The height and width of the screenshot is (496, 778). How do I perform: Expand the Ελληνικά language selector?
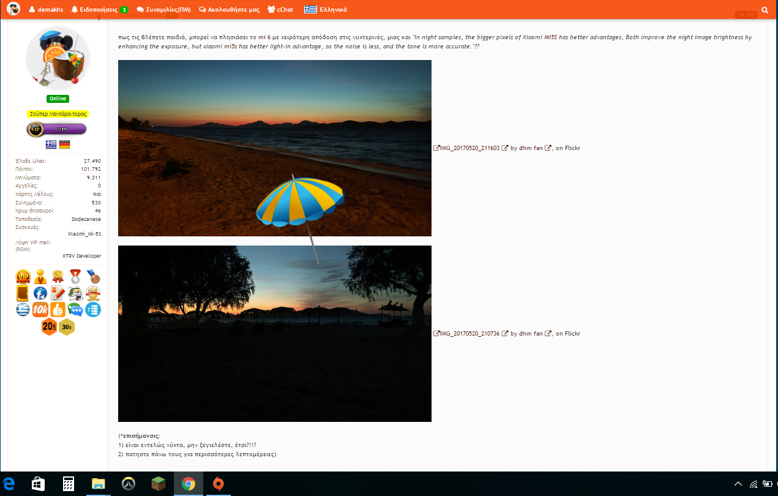pyautogui.click(x=326, y=10)
